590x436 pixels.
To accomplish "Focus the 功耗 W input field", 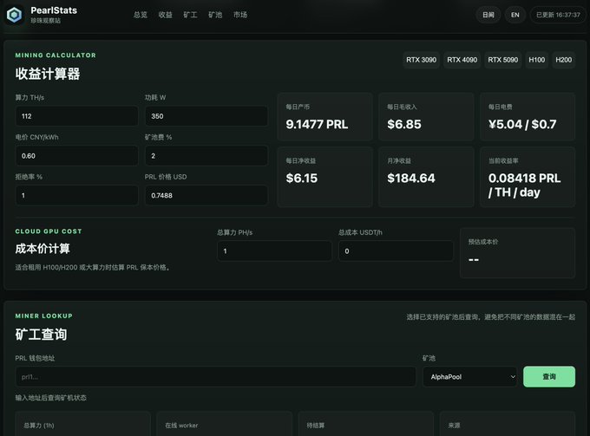I will tap(206, 116).
